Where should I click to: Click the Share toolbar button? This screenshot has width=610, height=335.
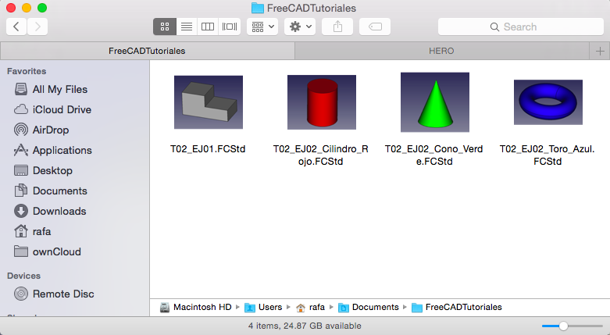pyautogui.click(x=337, y=27)
